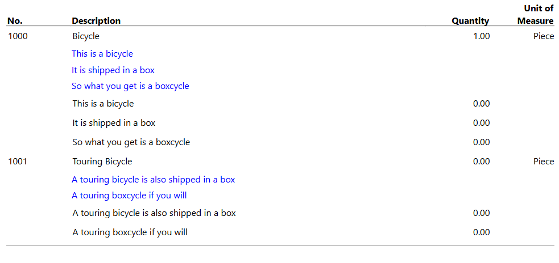Click blue 'A touring boxcycle if you will'

tap(129, 196)
